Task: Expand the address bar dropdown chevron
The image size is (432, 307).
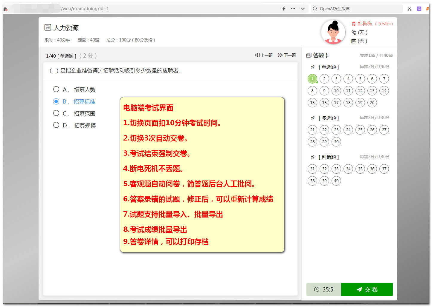Action: coord(303,9)
